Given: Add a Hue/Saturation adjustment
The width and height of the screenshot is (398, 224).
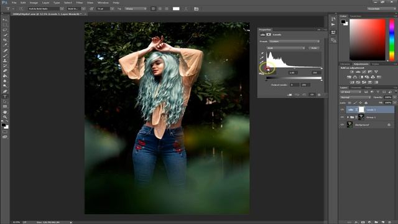Looking at the screenshot, I should [349, 77].
